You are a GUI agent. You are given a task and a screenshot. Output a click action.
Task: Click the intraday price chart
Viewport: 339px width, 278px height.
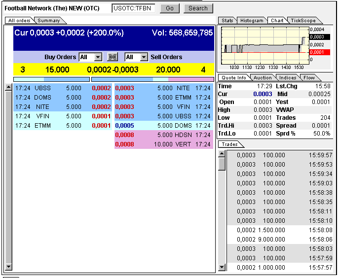pyautogui.click(x=265, y=44)
